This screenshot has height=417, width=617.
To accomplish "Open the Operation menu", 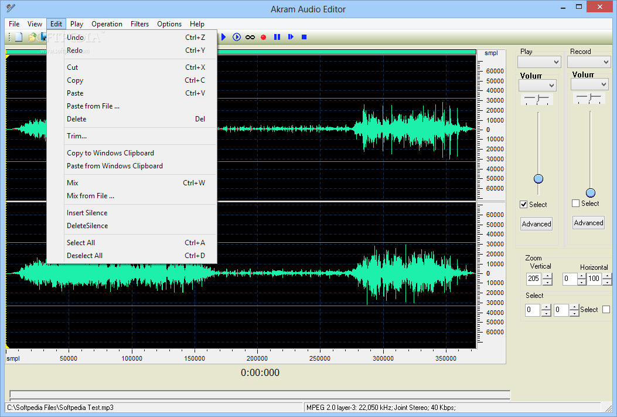I will pyautogui.click(x=107, y=24).
